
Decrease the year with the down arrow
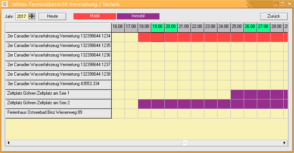pyautogui.click(x=32, y=18)
